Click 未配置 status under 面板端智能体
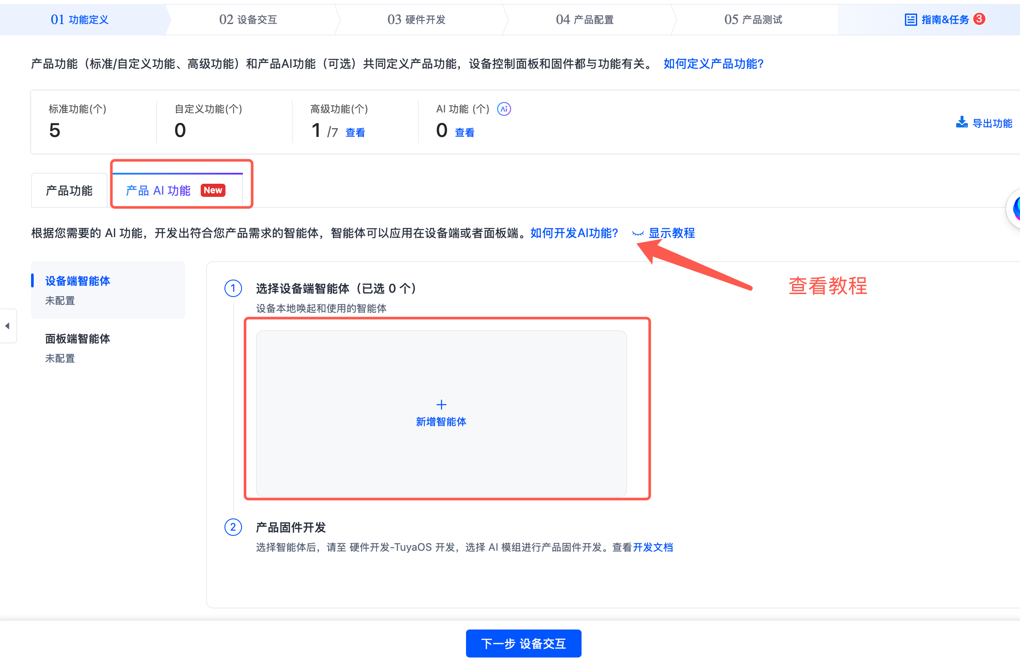Image resolution: width=1020 pixels, height=661 pixels. tap(60, 358)
